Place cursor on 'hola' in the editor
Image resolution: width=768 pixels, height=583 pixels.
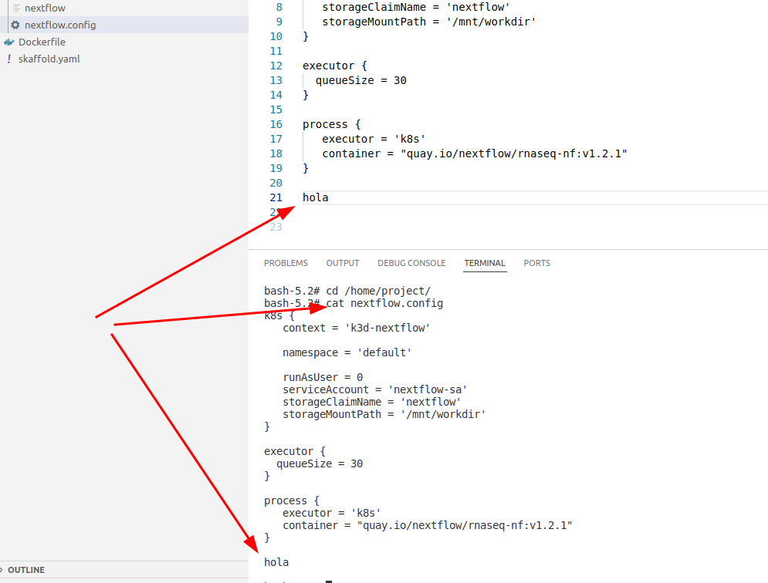tap(316, 197)
